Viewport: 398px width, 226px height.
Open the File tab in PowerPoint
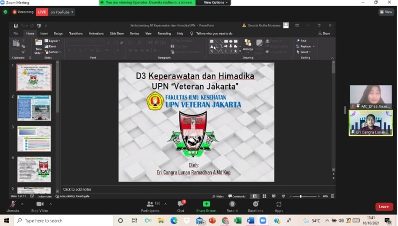(16, 34)
